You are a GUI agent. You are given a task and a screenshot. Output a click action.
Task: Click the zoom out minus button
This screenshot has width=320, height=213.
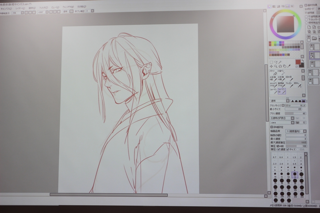click(26, 13)
